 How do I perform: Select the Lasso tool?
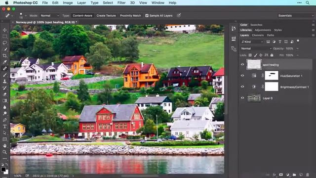point(4,43)
